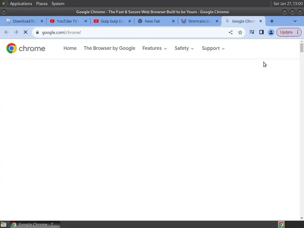This screenshot has height=228, width=304.
Task: Bookmark this page with the star icon
Action: tap(240, 32)
